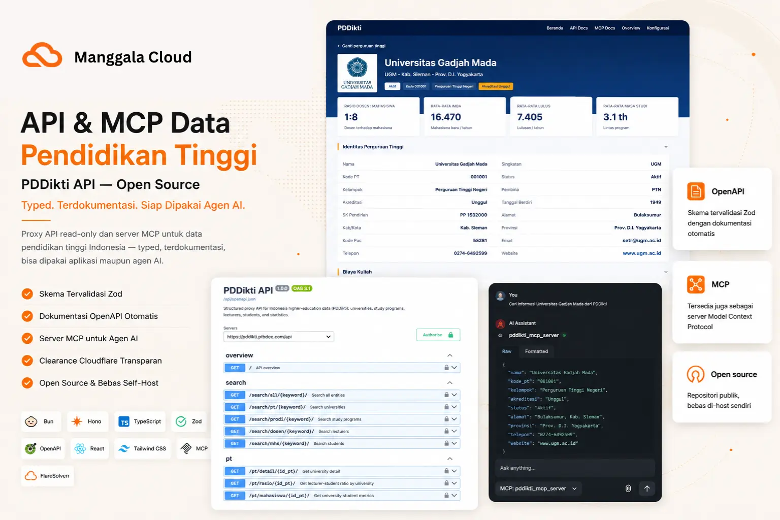Image resolution: width=780 pixels, height=520 pixels.
Task: Switch to the Formatted tab in chat
Action: (x=536, y=351)
